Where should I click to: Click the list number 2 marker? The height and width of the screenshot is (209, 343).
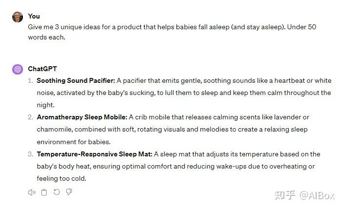[30, 117]
